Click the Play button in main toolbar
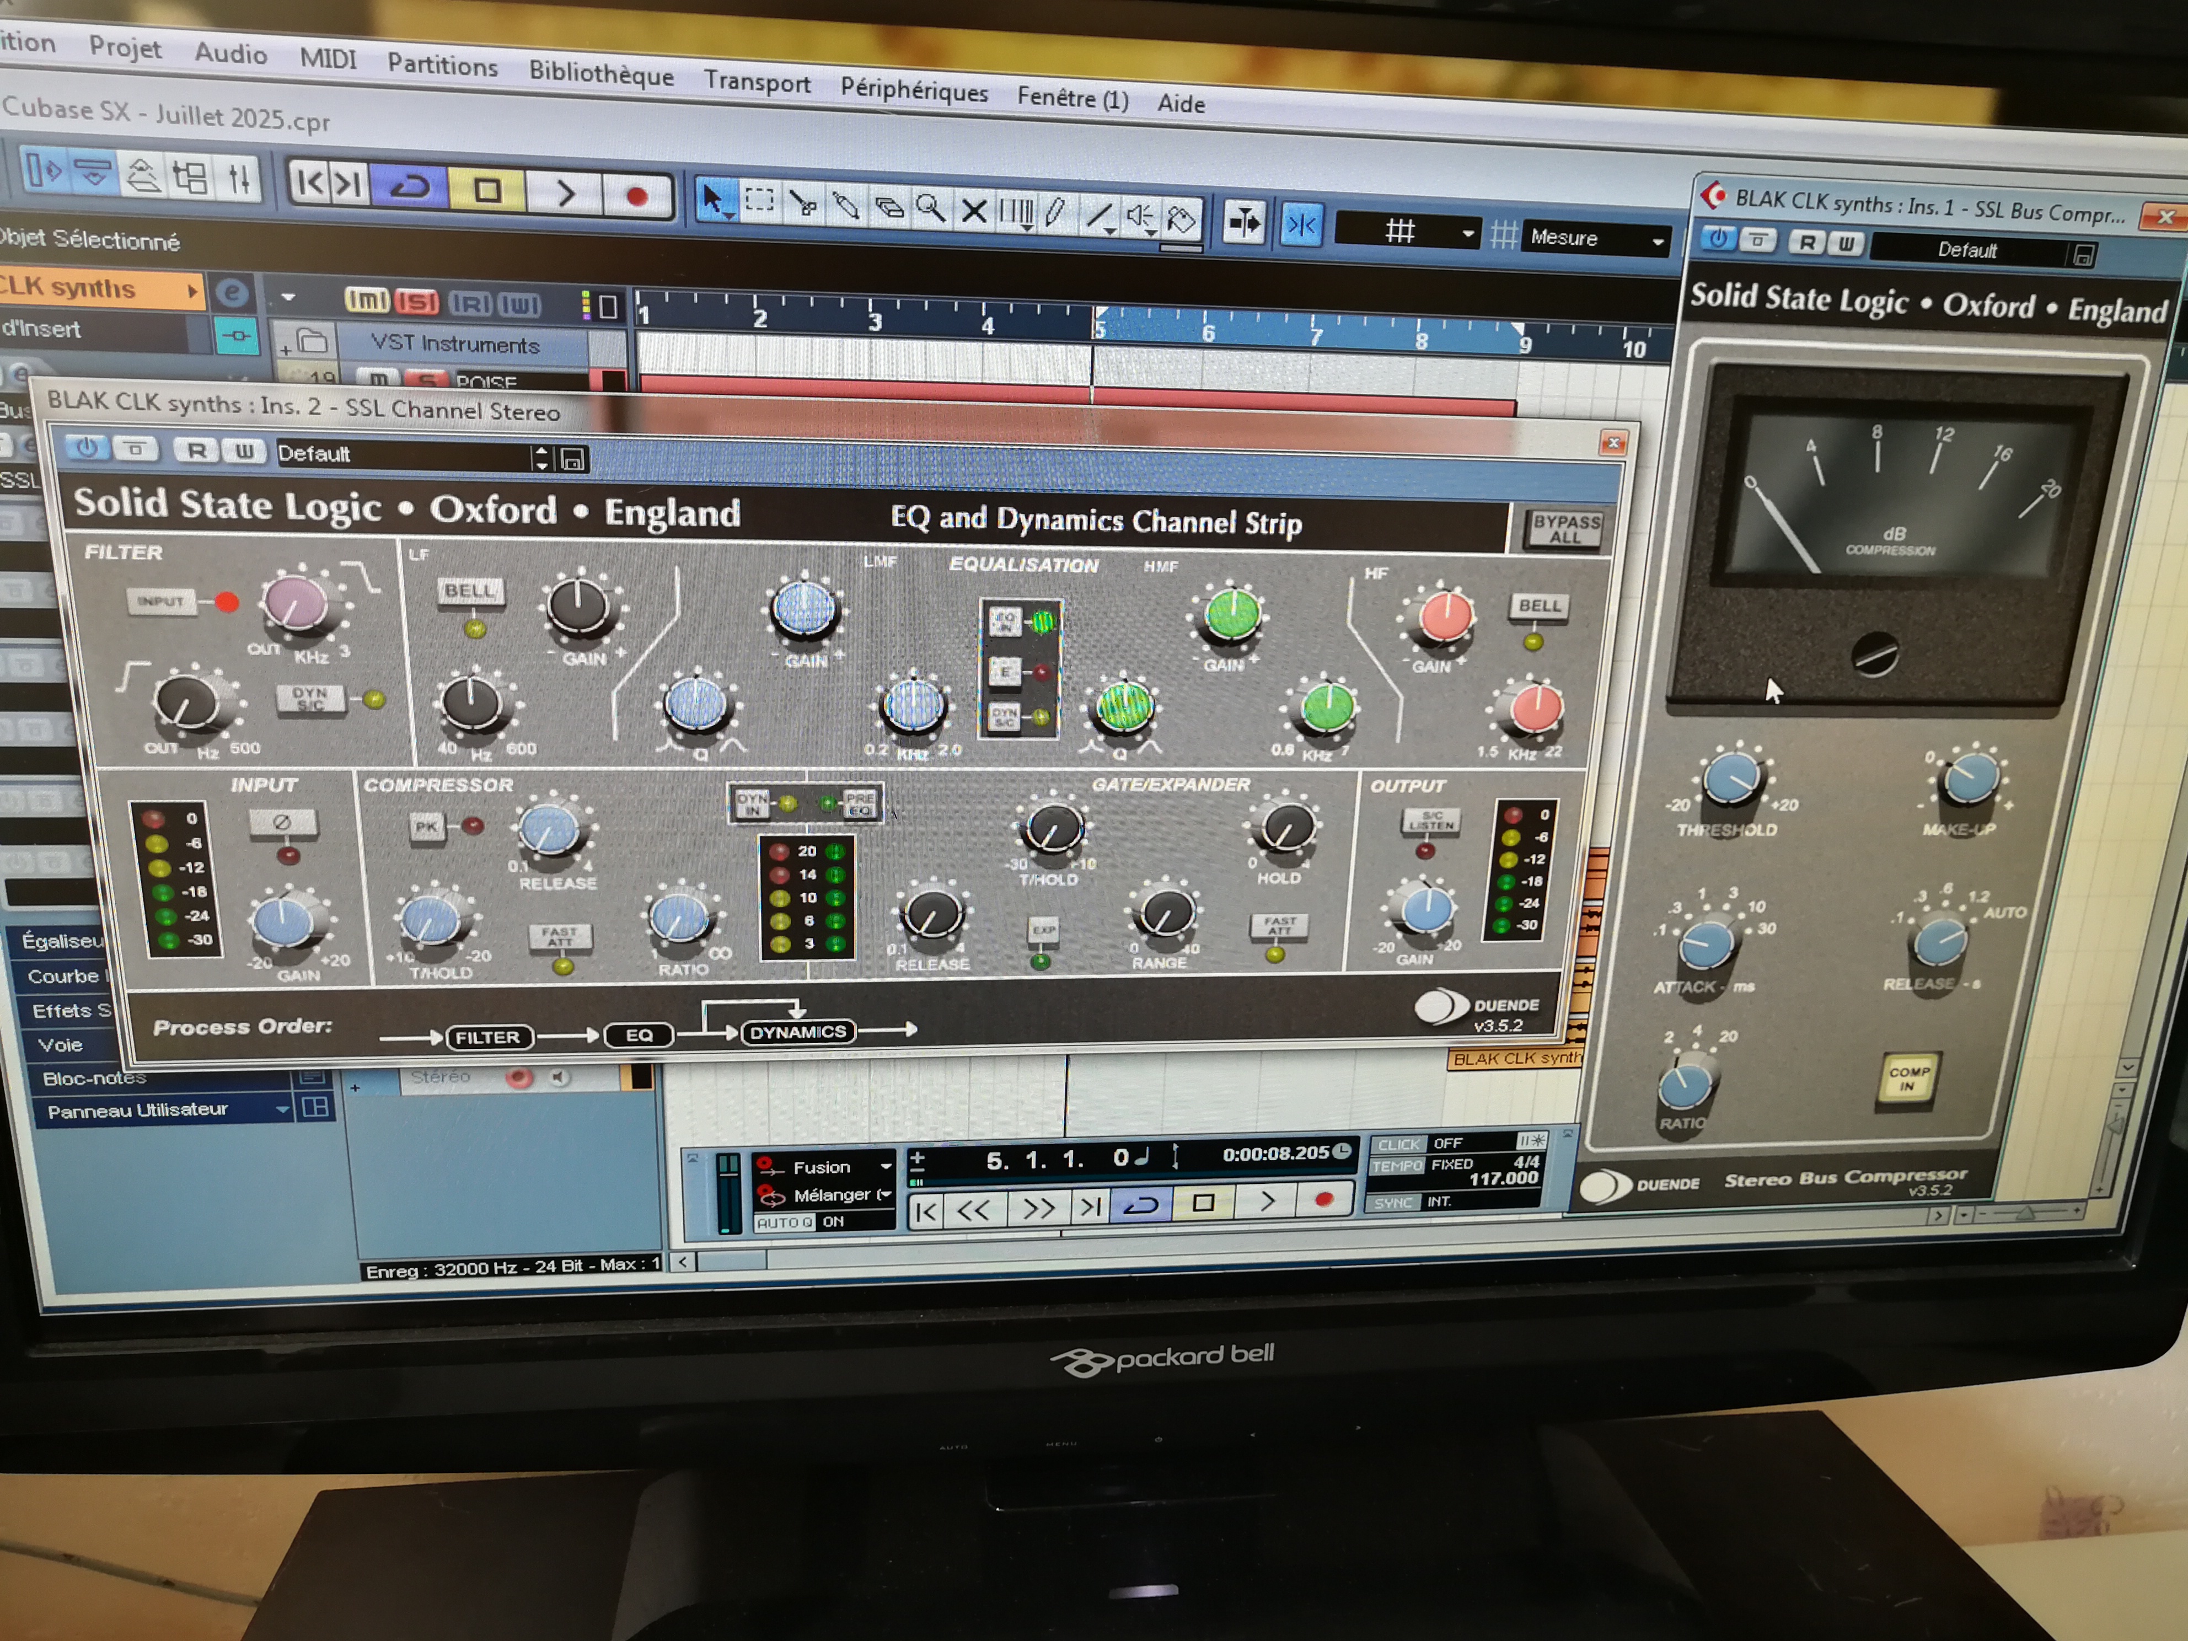The height and width of the screenshot is (1641, 2188). pyautogui.click(x=565, y=193)
